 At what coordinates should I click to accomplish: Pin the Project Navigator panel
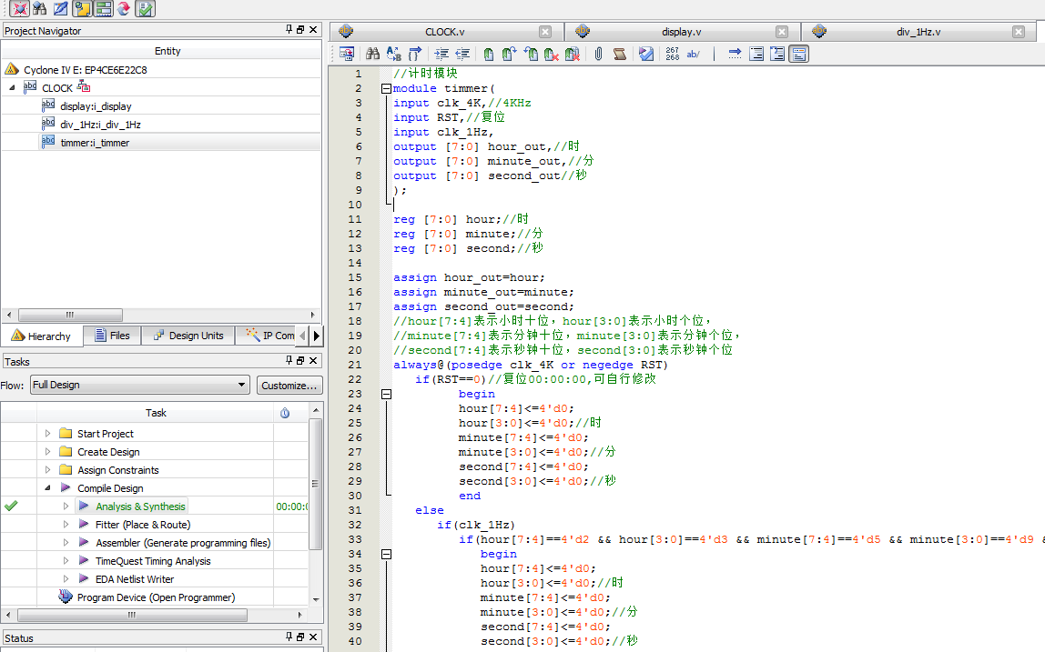[x=289, y=29]
